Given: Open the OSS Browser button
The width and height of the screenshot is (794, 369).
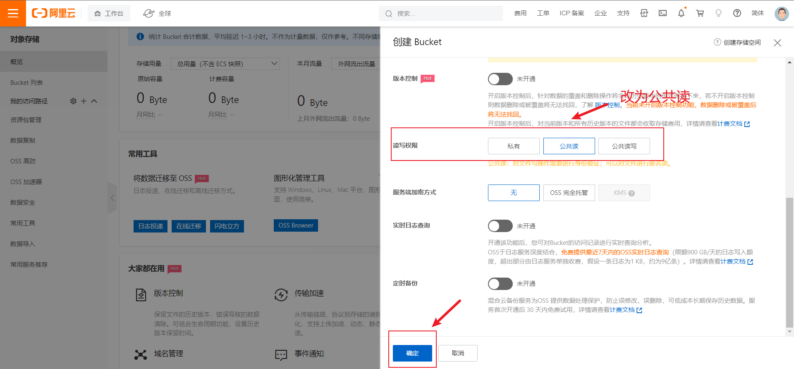Looking at the screenshot, I should (x=296, y=225).
